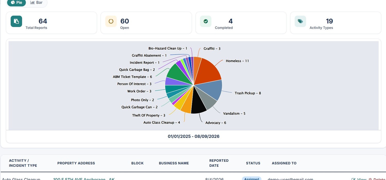Click the 'Photo Only - 2' label
Screen dimensions: 386x180
pyautogui.click(x=143, y=100)
